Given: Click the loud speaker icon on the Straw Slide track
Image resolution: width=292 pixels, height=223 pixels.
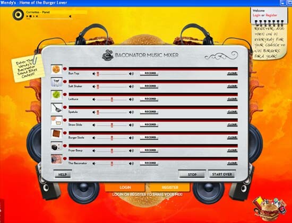Looking at the screenshot, I should 132,125.
